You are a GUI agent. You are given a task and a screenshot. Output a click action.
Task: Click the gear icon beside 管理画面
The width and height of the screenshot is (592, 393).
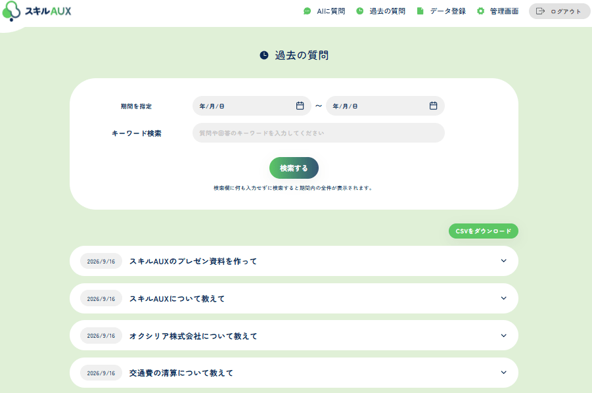tap(480, 11)
